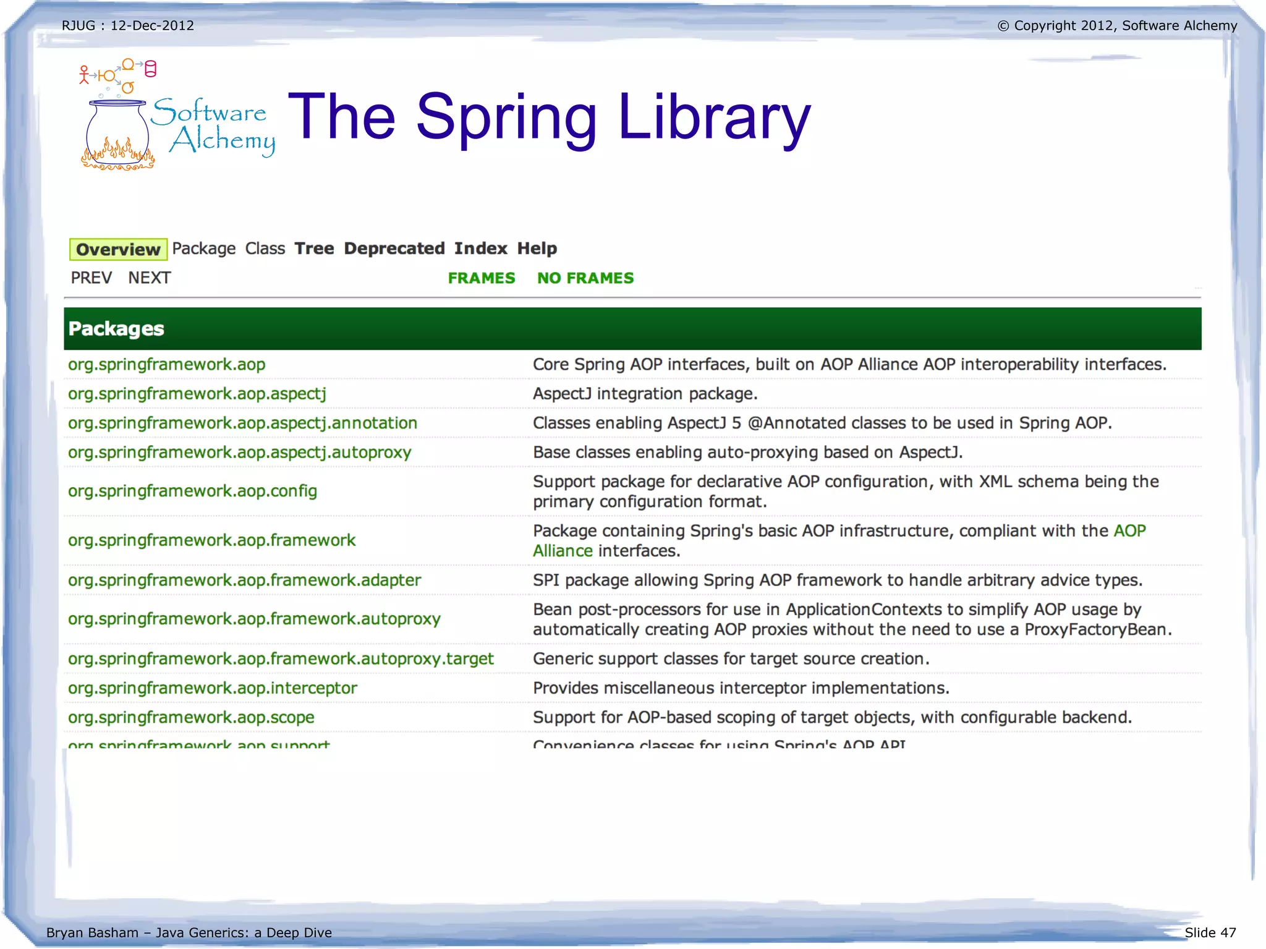
Task: Select the Overview navigation tab
Action: tap(117, 249)
